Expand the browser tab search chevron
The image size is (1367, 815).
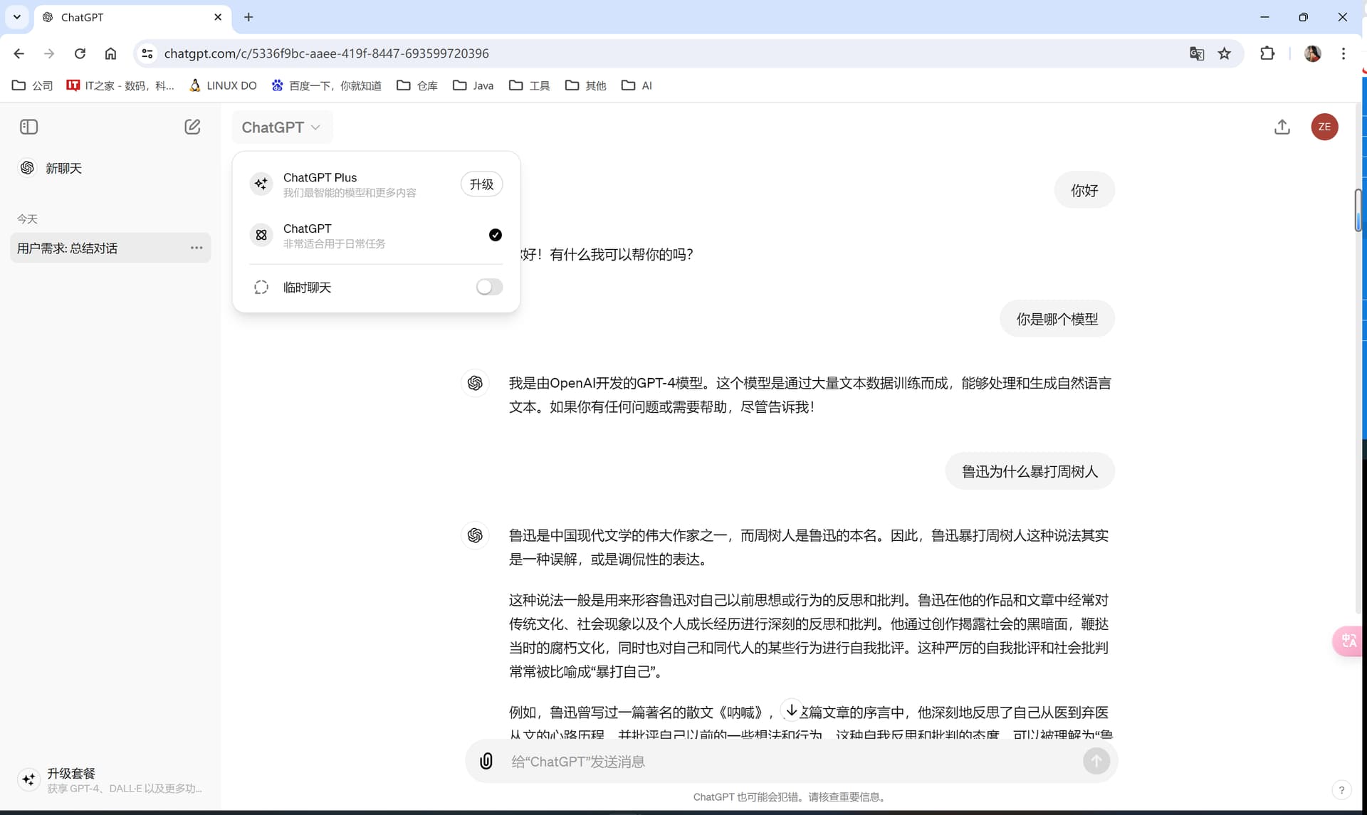click(x=17, y=17)
